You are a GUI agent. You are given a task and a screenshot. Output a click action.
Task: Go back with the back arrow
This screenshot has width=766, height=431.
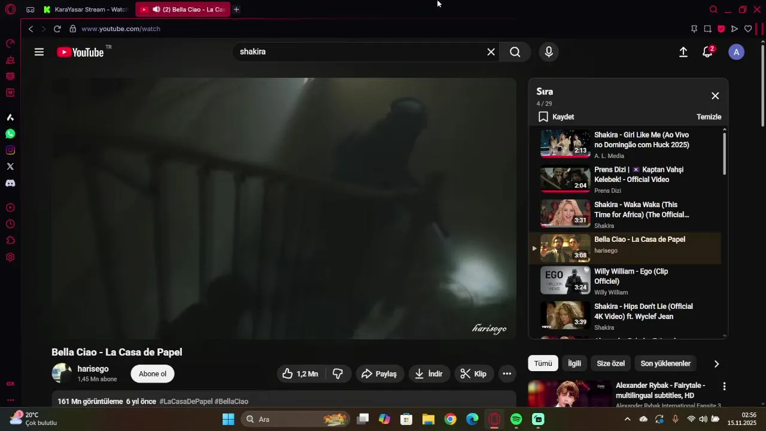[x=31, y=29]
